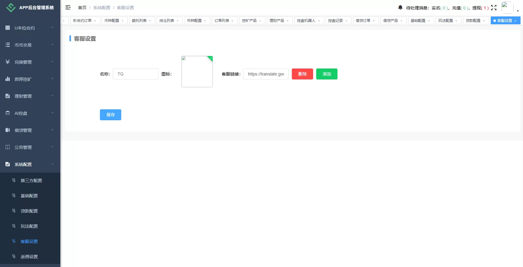This screenshot has width=523, height=267.
Task: Expand the 质押挖矿 sidebar menu
Action: pos(30,79)
